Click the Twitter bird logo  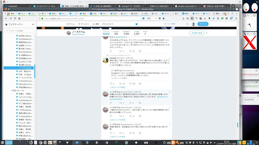pyautogui.click(x=137, y=24)
